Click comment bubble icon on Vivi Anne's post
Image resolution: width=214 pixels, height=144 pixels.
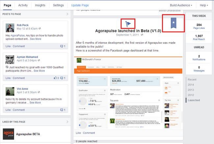pos(62,110)
